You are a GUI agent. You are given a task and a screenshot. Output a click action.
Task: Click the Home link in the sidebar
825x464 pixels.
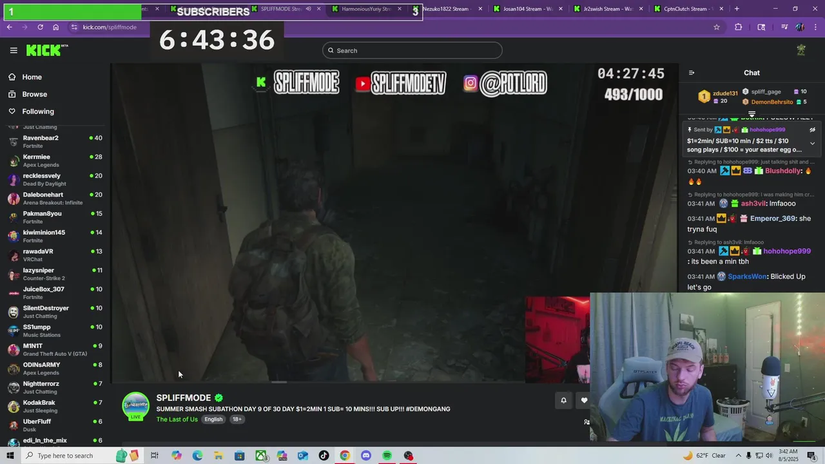tap(32, 77)
